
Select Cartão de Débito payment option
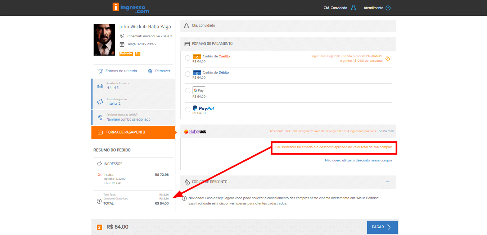click(188, 74)
